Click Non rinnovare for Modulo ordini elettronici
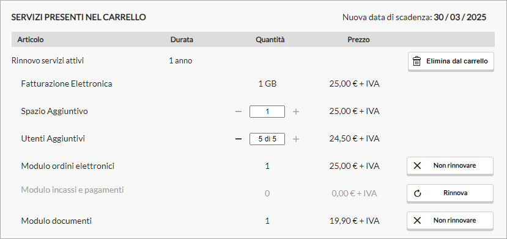This screenshot has width=507, height=239. [x=450, y=166]
